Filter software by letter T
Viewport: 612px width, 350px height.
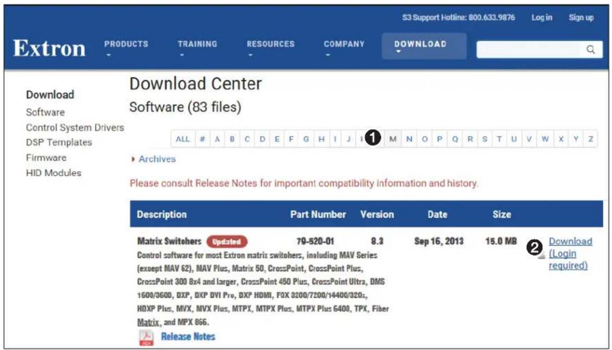point(499,139)
